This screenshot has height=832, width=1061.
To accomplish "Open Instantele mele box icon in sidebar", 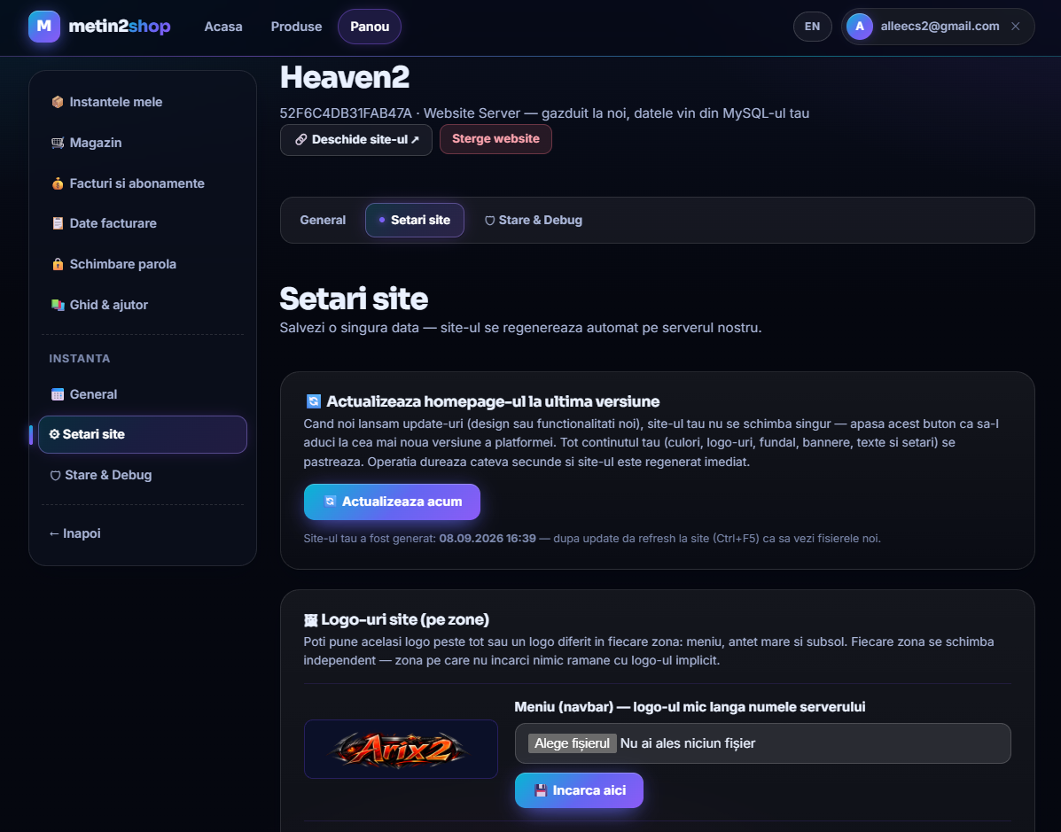I will pos(58,102).
